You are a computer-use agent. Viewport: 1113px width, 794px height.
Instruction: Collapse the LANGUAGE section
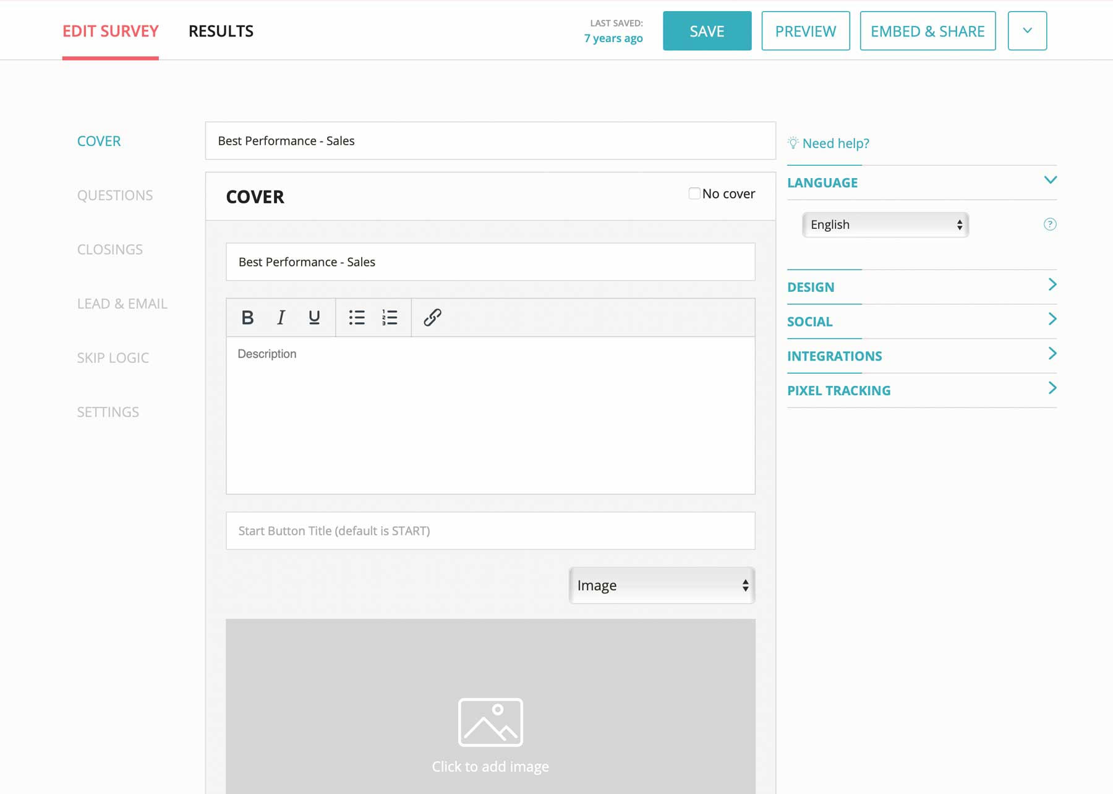922,182
